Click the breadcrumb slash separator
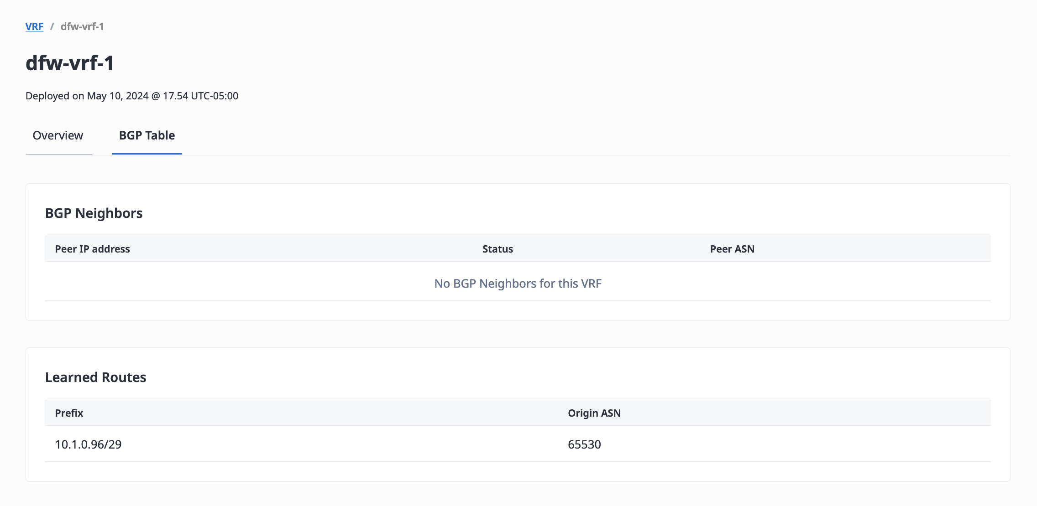The image size is (1037, 506). pyautogui.click(x=52, y=26)
